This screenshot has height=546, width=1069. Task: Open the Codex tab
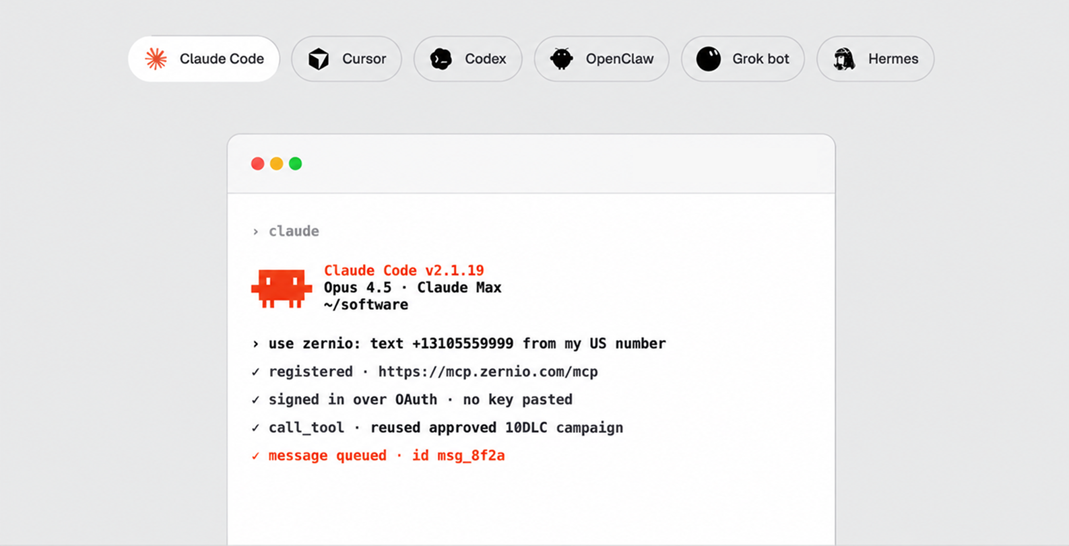(x=467, y=59)
